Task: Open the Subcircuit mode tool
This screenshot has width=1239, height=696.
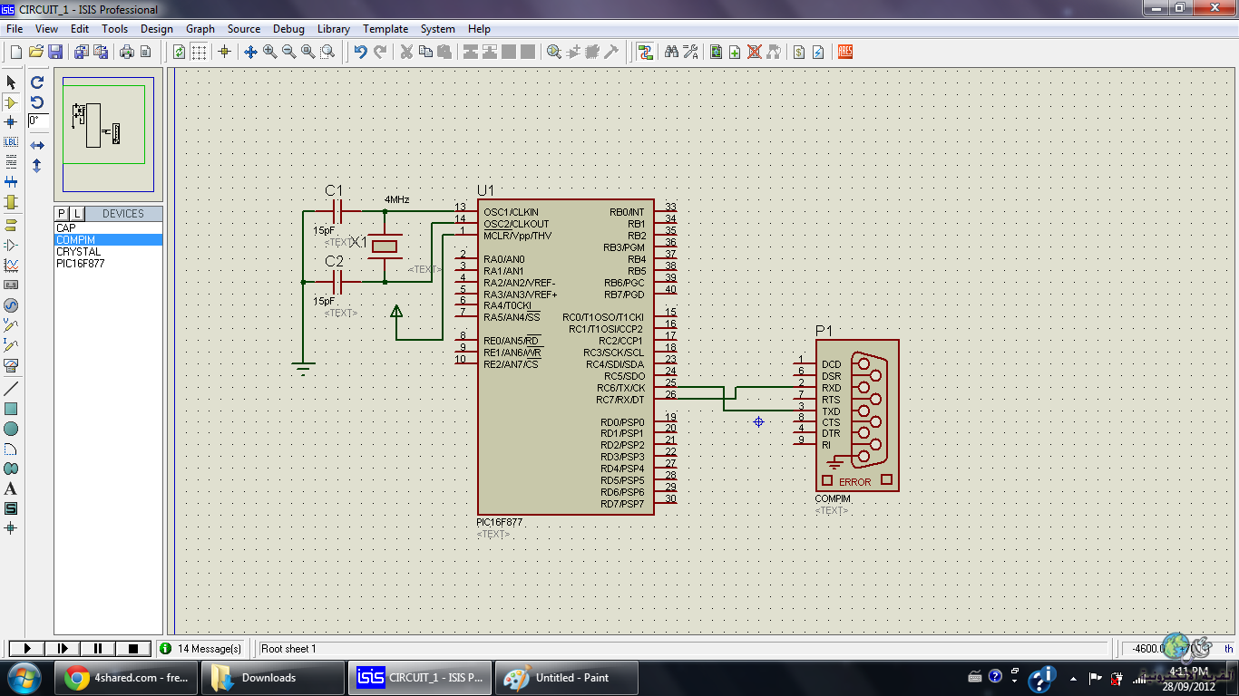Action: pos(11,202)
